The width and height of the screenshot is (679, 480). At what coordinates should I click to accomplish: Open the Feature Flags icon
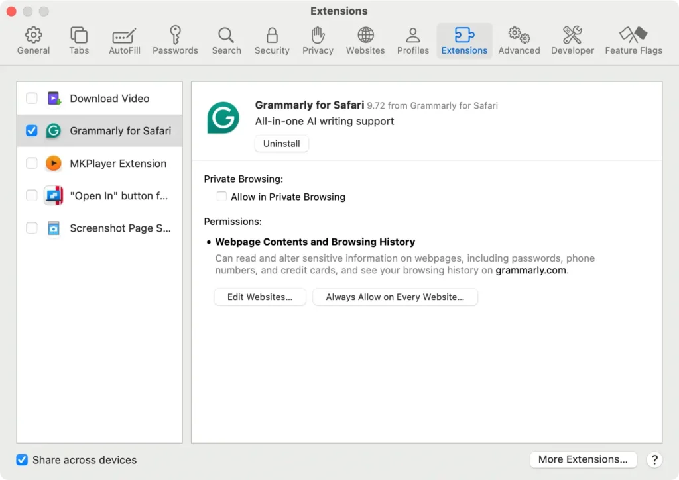633,39
